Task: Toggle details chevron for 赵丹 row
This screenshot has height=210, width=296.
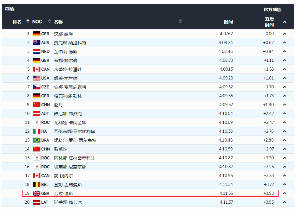Action: pyautogui.click(x=285, y=105)
